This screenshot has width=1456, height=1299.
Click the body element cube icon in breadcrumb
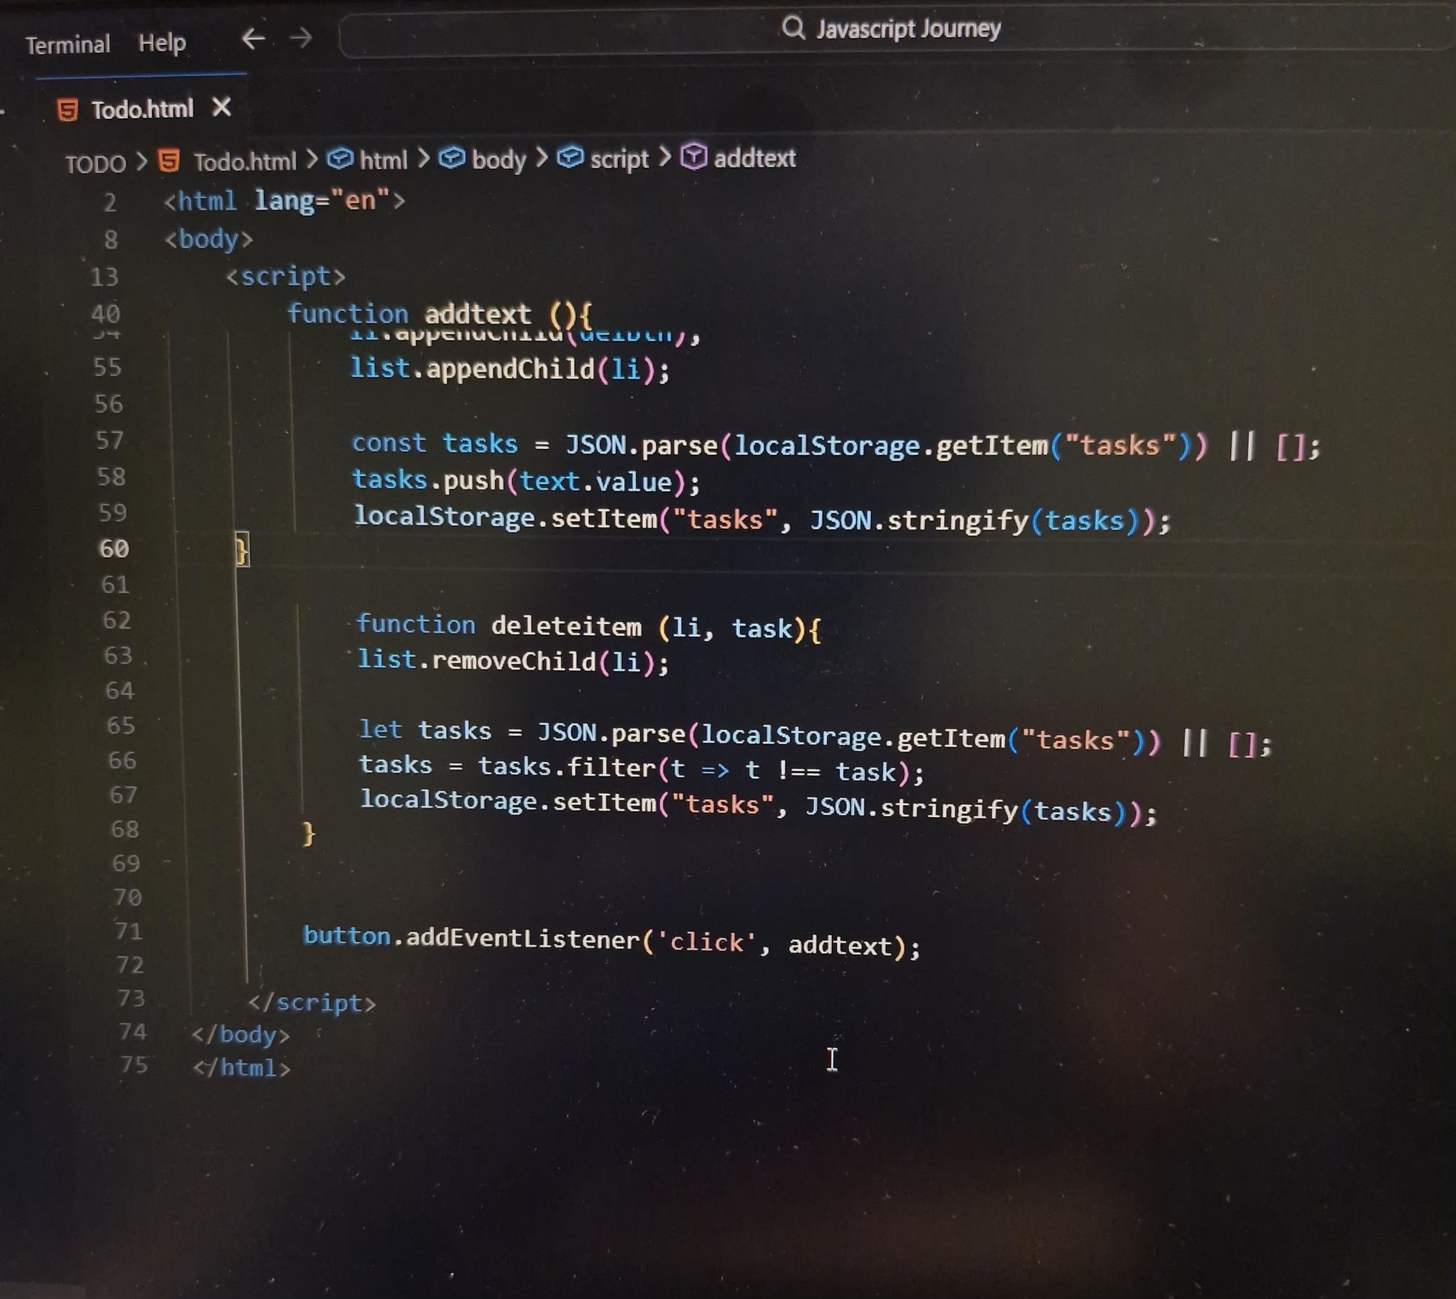point(451,158)
